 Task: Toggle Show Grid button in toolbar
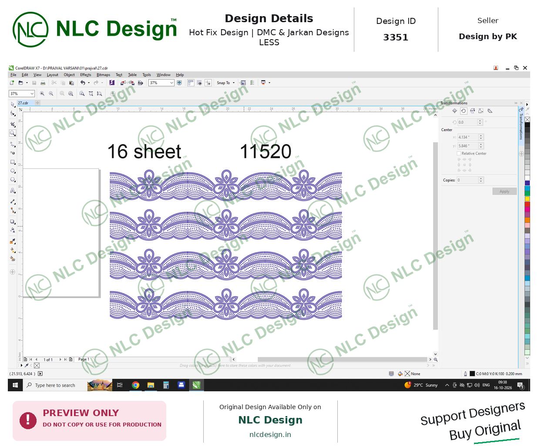tap(199, 83)
